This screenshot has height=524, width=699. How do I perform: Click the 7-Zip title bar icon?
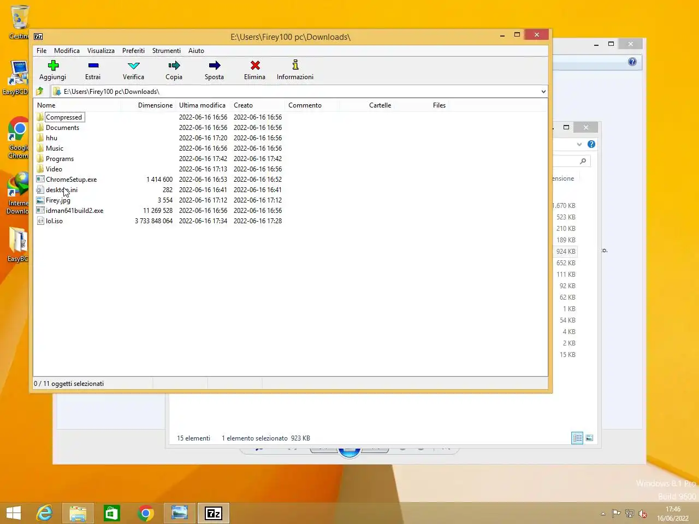(x=38, y=37)
